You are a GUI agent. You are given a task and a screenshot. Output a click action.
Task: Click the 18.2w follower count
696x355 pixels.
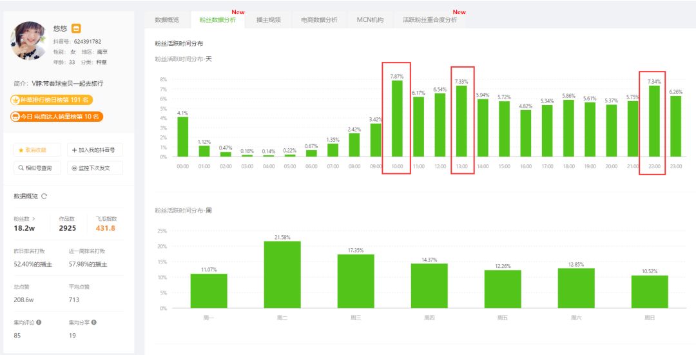coord(24,228)
